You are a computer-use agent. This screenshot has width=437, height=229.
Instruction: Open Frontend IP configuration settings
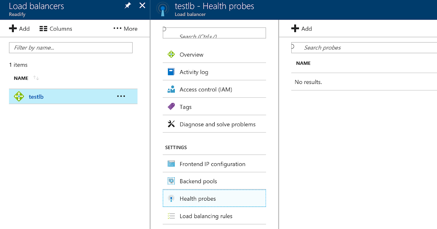(214, 164)
